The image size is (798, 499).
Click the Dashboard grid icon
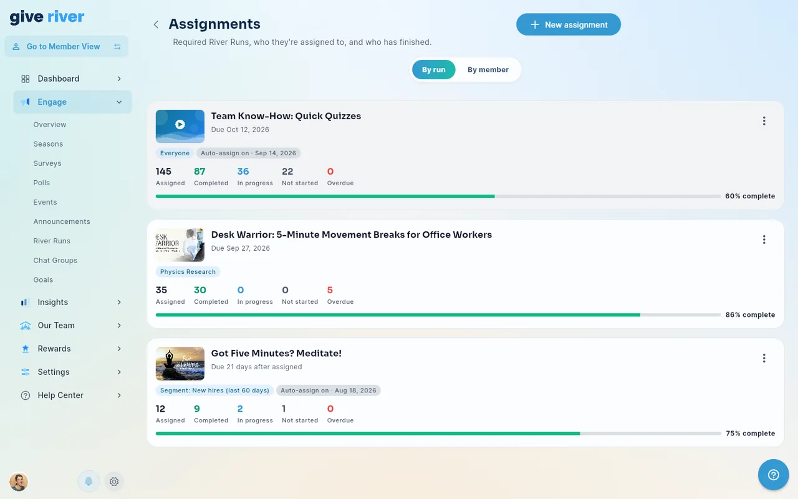26,79
